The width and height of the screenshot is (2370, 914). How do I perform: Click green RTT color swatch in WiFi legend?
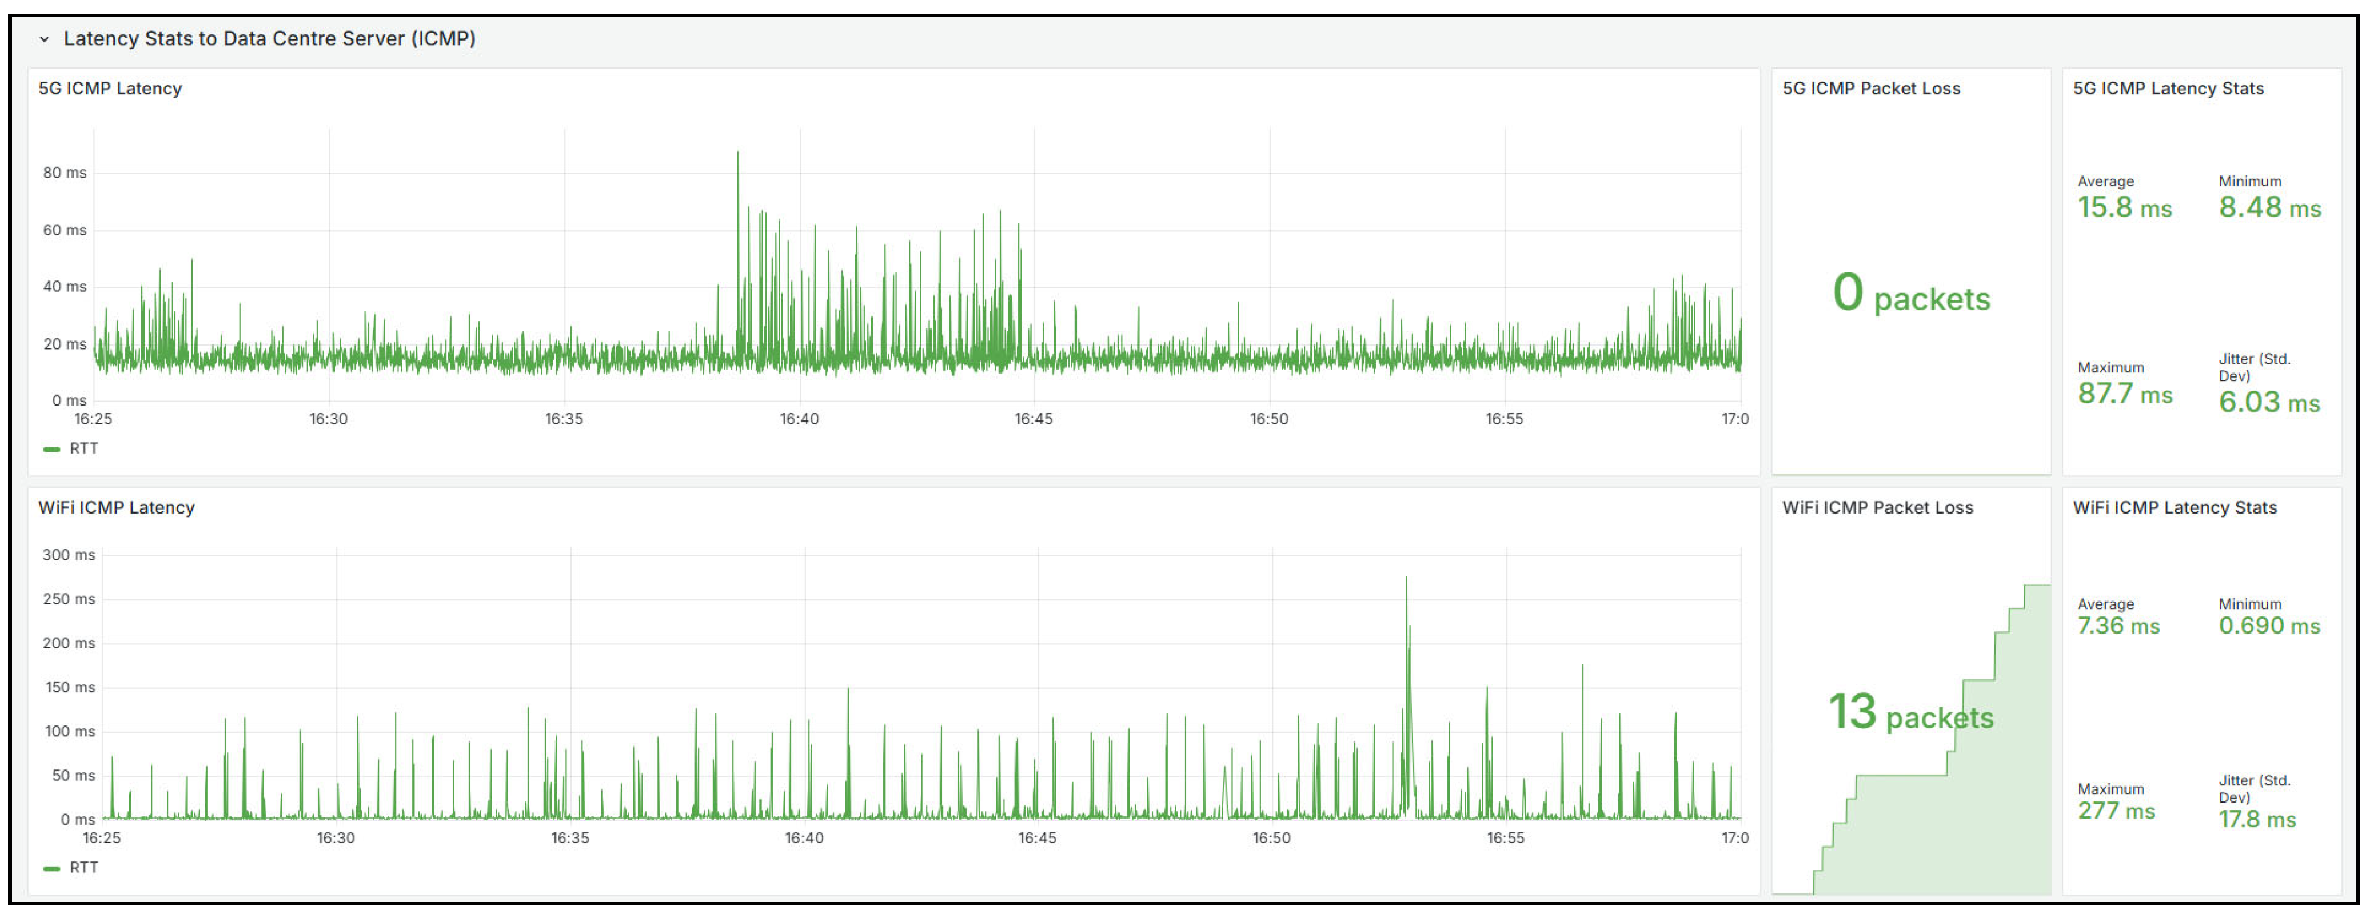point(51,869)
